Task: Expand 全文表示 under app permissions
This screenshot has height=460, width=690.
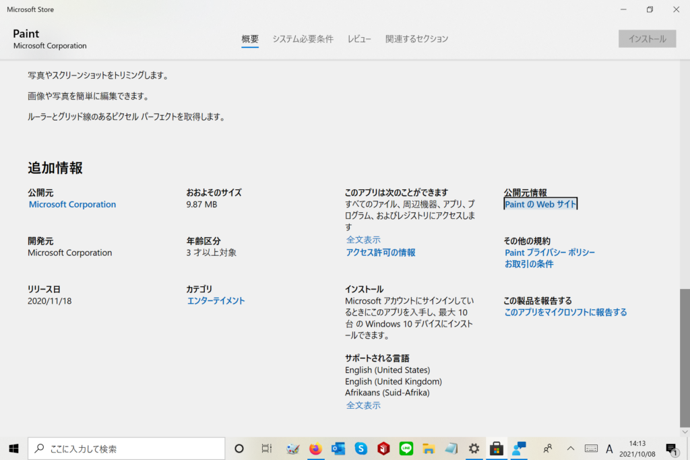Action: 363,240
